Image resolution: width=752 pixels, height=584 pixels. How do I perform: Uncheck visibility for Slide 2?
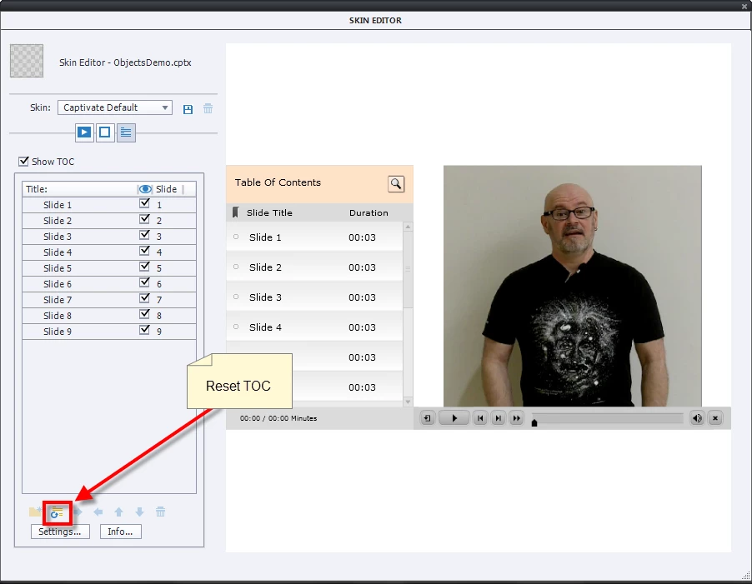(144, 219)
